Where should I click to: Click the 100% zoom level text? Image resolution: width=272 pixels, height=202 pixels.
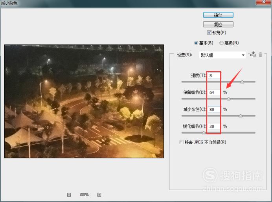[x=84, y=195]
